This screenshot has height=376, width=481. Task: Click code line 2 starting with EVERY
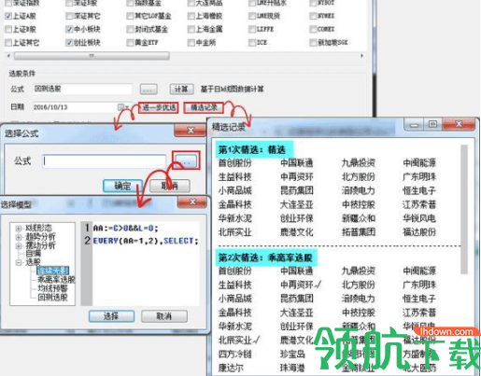(x=146, y=241)
